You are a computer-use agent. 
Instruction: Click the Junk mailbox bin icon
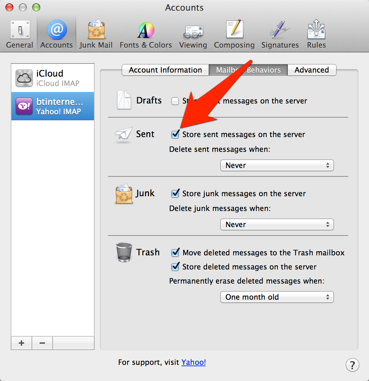[x=124, y=194]
